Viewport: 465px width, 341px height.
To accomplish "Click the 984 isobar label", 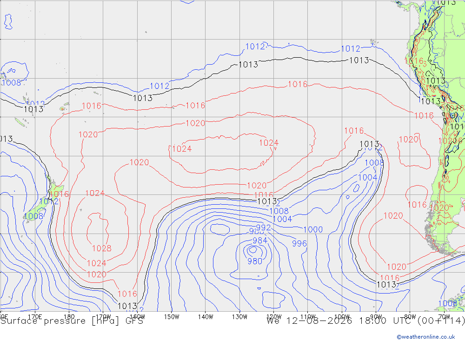I will pyautogui.click(x=260, y=241).
